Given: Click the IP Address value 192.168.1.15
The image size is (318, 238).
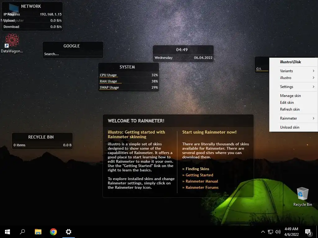Looking at the screenshot, I should pyautogui.click(x=51, y=14).
